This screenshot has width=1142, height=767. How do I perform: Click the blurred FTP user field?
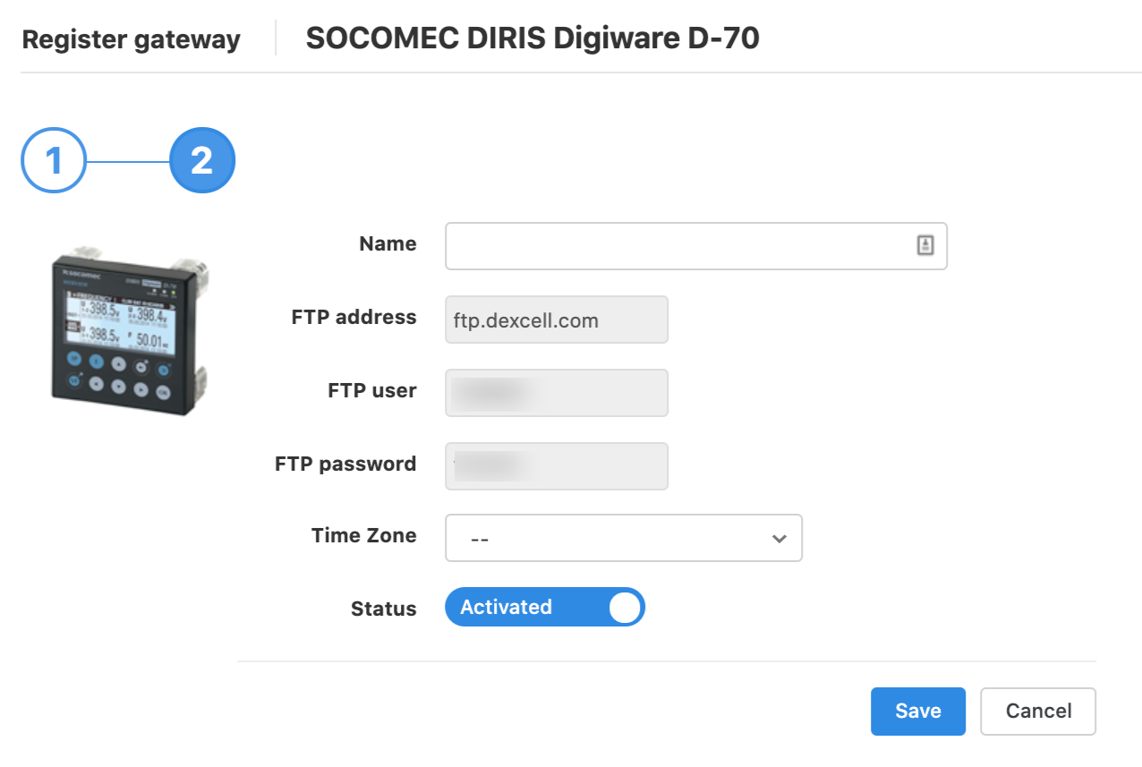tap(557, 393)
